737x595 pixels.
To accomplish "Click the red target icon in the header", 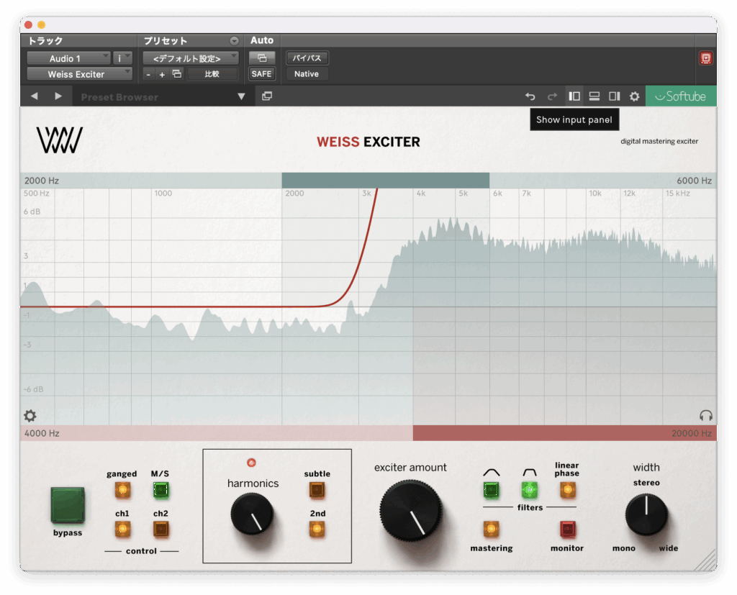I will click(x=706, y=58).
